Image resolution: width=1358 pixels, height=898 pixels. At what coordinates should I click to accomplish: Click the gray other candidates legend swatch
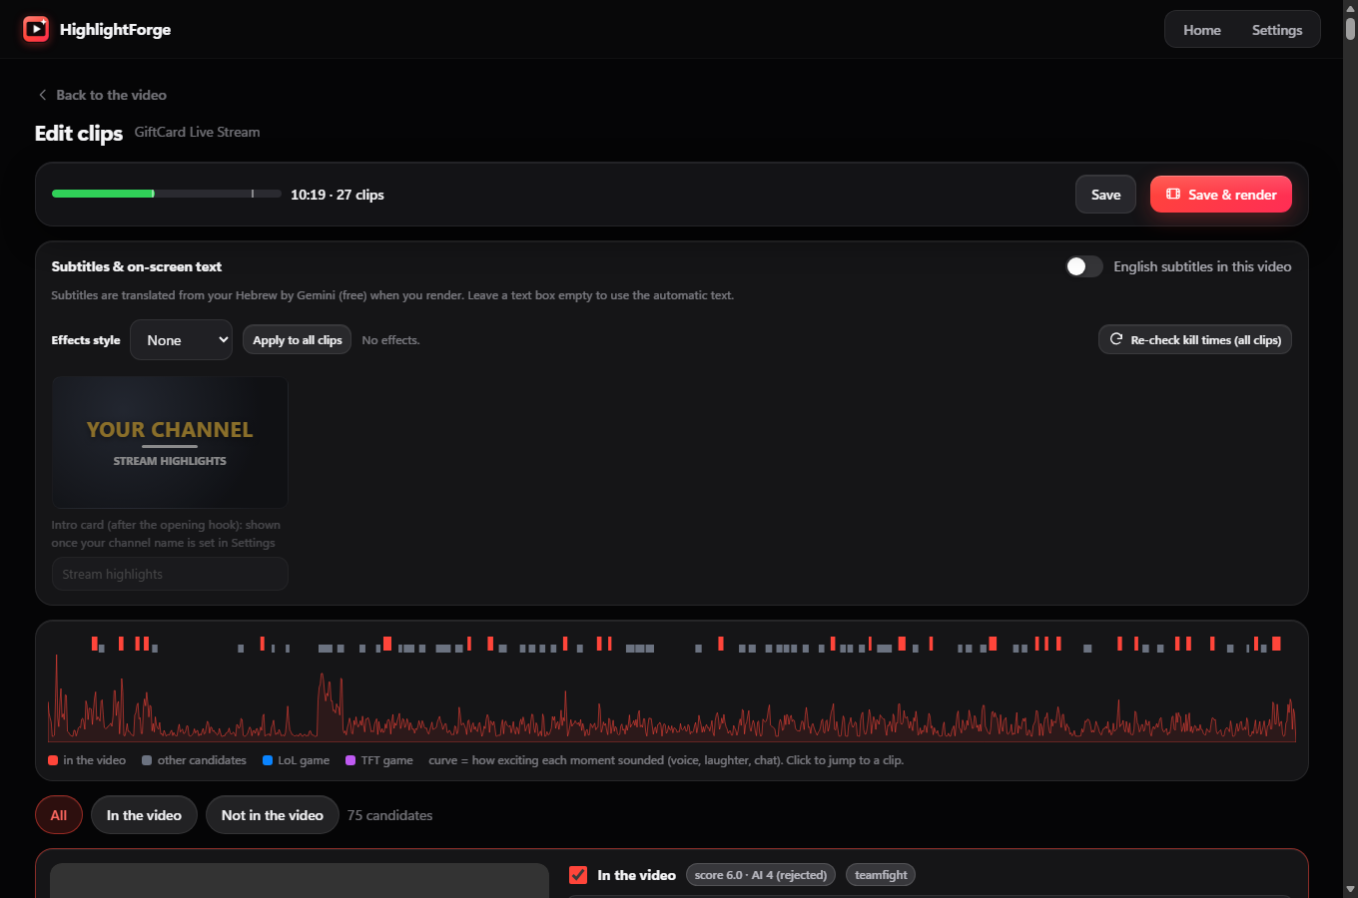tap(147, 760)
